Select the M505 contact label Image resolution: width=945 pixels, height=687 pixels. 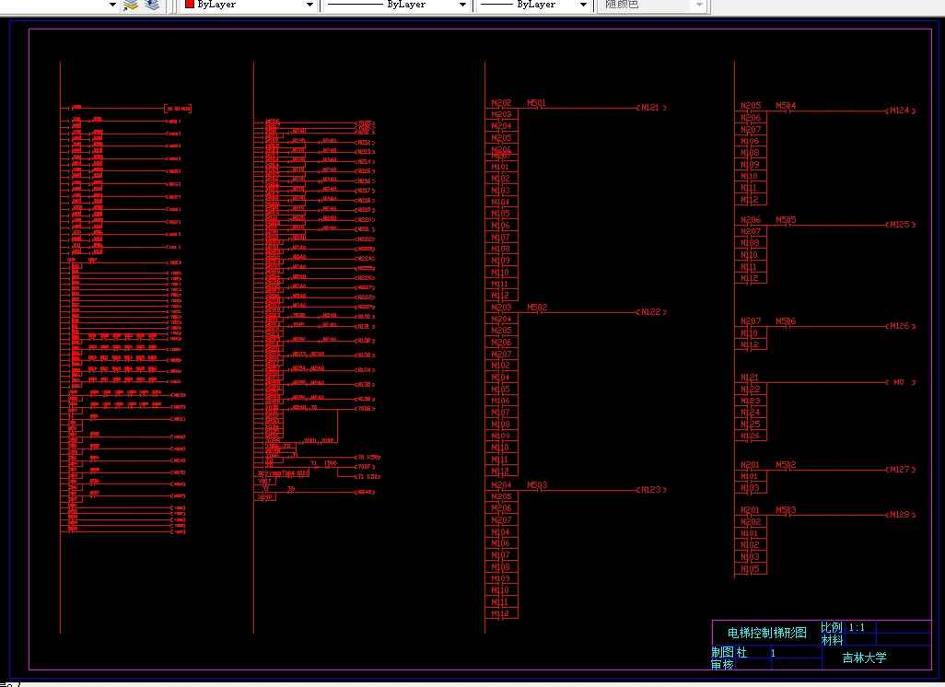point(786,220)
